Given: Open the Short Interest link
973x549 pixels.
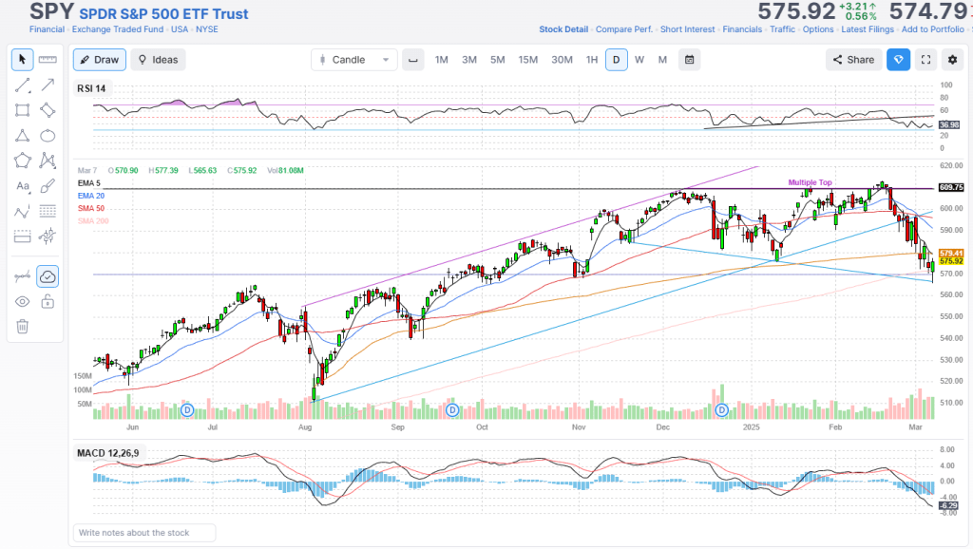Looking at the screenshot, I should [687, 29].
